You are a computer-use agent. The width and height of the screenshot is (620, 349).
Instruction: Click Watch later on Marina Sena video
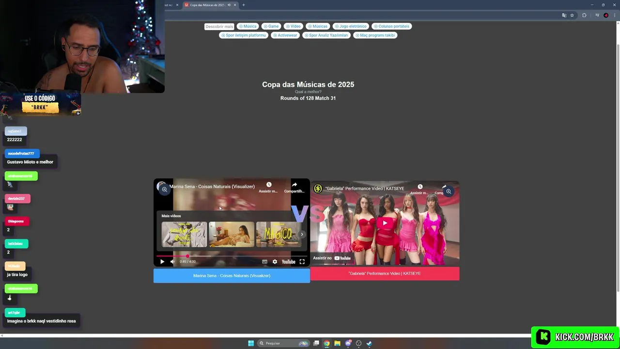(x=268, y=187)
